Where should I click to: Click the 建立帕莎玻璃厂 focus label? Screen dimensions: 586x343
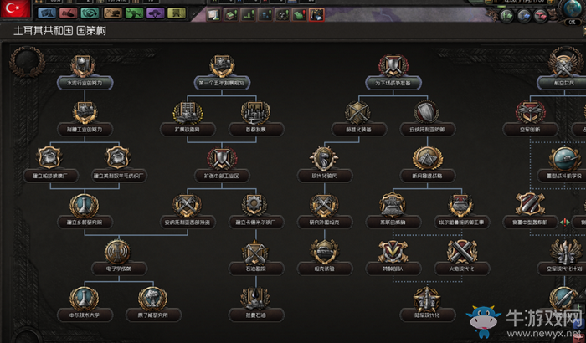tap(51, 176)
